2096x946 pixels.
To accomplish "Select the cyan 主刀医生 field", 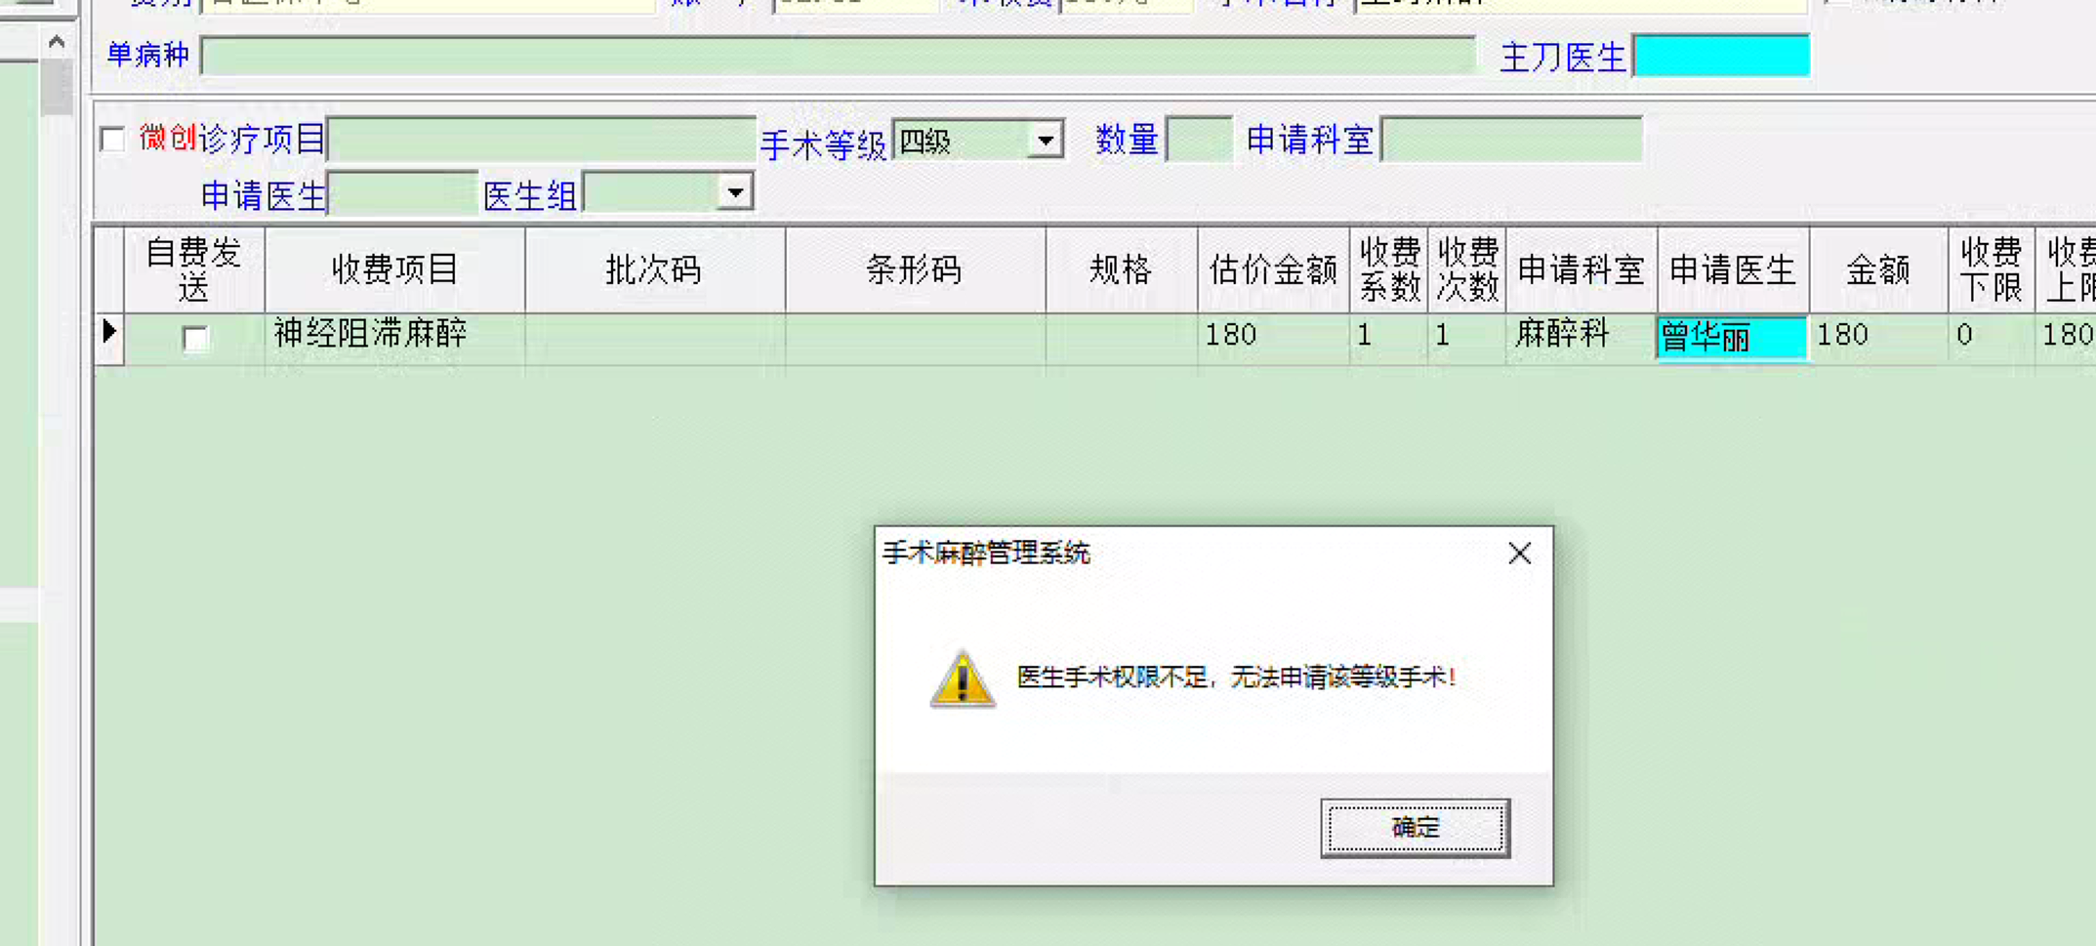I will (x=1721, y=56).
